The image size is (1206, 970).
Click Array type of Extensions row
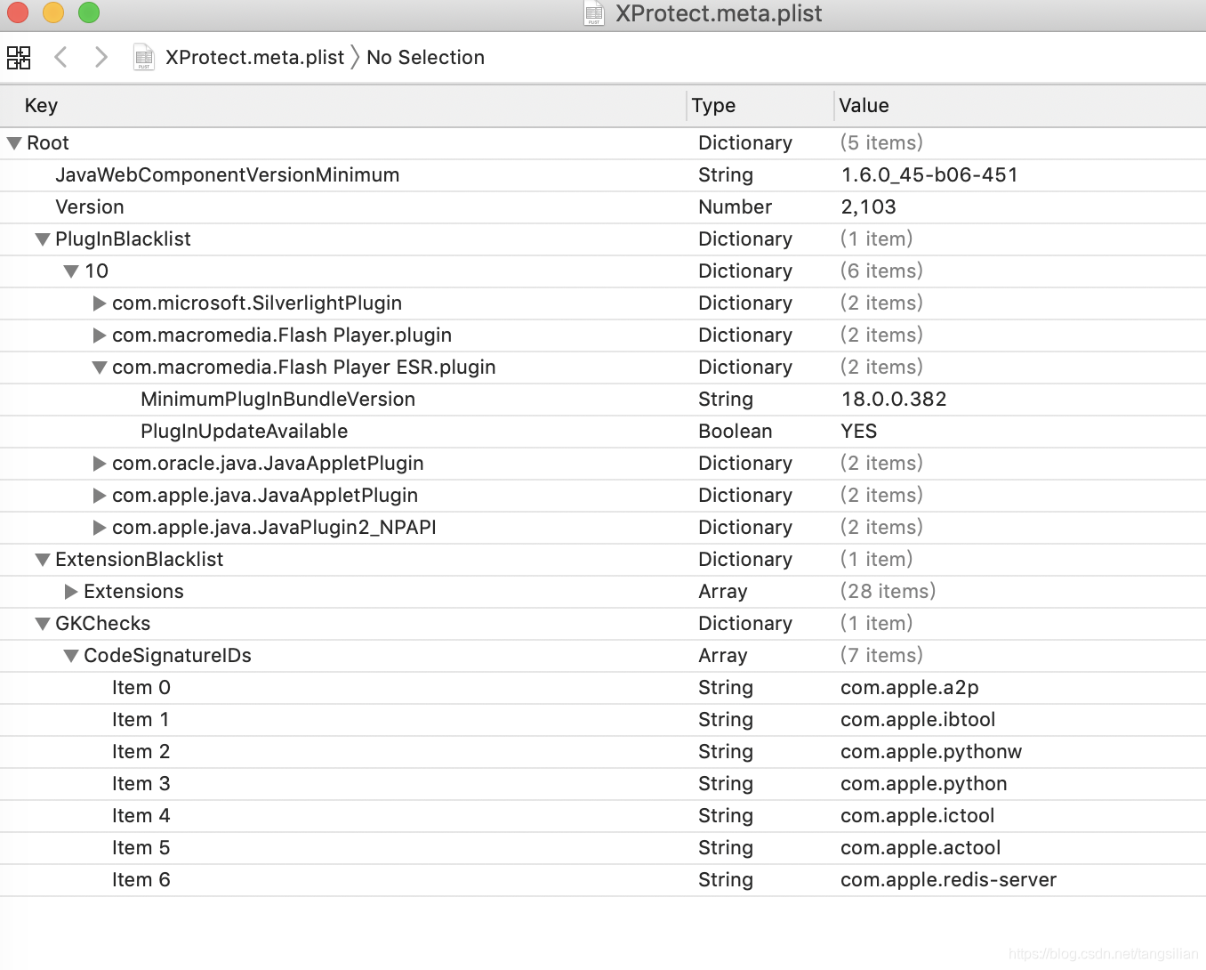723,592
